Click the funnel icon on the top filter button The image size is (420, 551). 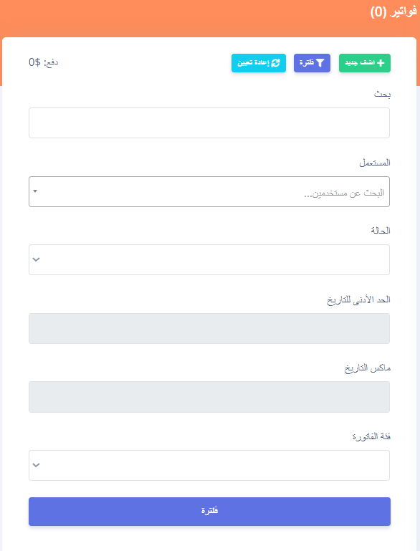point(320,63)
